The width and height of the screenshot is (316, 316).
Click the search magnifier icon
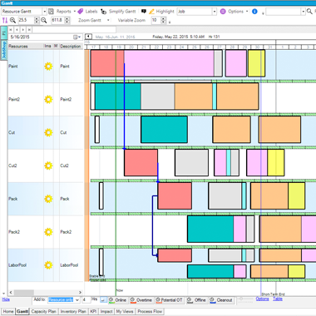click(x=309, y=12)
